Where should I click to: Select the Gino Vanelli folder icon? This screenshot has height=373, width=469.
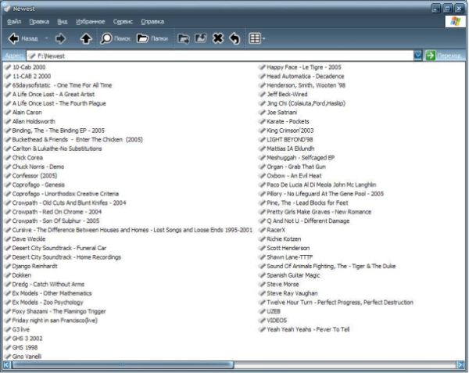(x=8, y=357)
